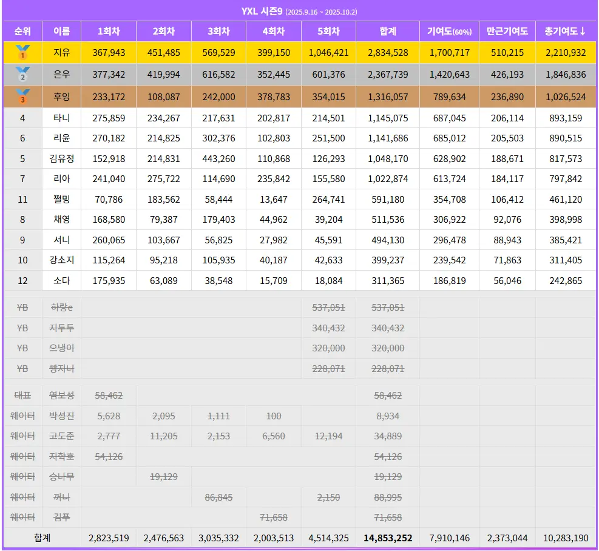Click the silver medal rank 2 icon
This screenshot has height=551, width=599.
point(22,75)
